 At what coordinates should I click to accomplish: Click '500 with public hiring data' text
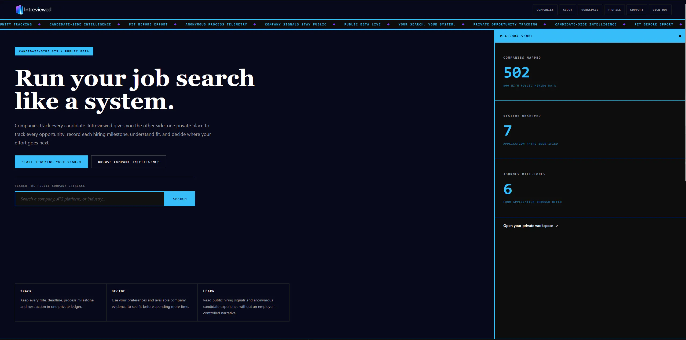click(x=530, y=86)
